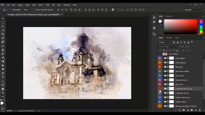Click the [Watercolor Brush] copy layer mask thumbnail

click(171, 89)
